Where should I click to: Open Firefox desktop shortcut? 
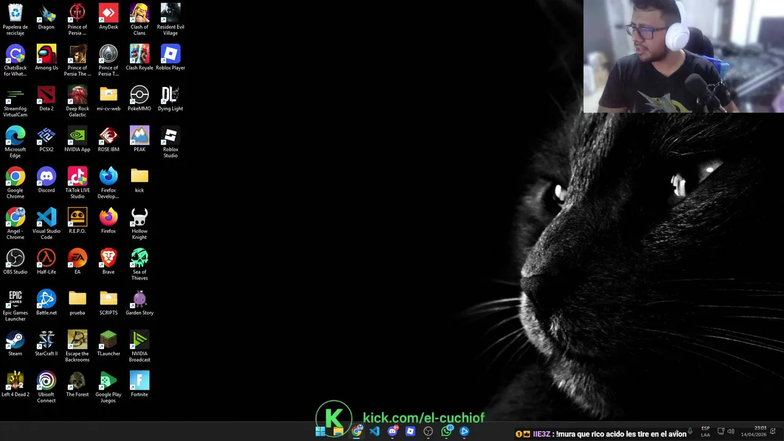pos(108,221)
